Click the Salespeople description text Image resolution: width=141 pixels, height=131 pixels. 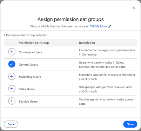click(105, 89)
